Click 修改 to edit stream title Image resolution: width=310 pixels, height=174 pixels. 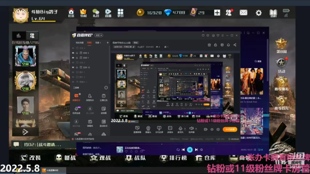click(136, 43)
